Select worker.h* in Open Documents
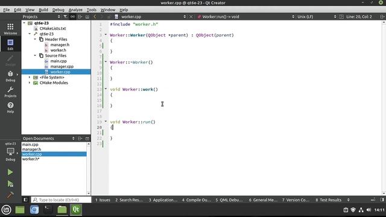Screen dimensions: 386x217 click(x=31, y=159)
